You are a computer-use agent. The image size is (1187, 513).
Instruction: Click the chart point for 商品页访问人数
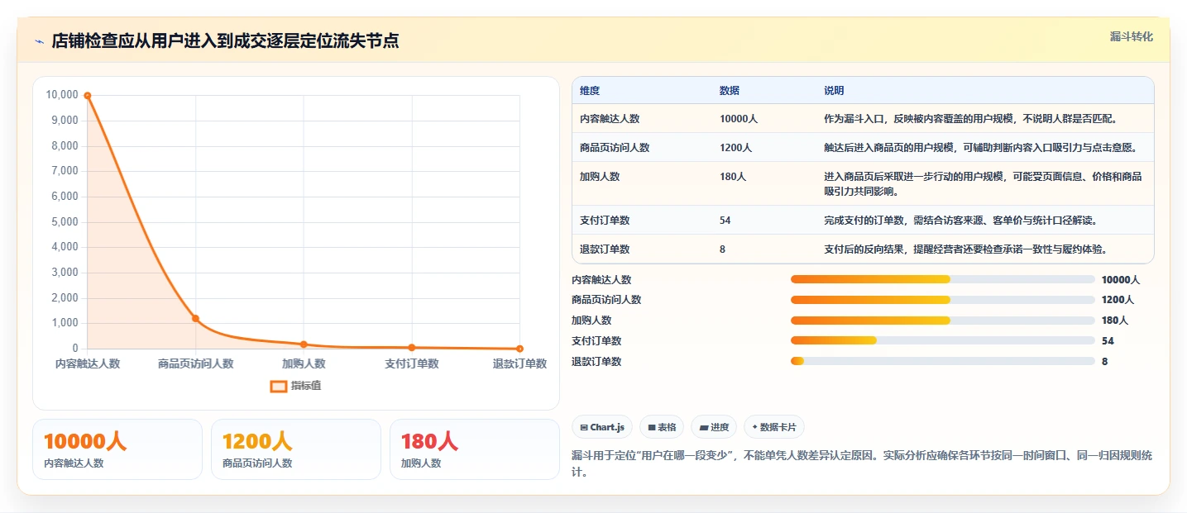[196, 318]
